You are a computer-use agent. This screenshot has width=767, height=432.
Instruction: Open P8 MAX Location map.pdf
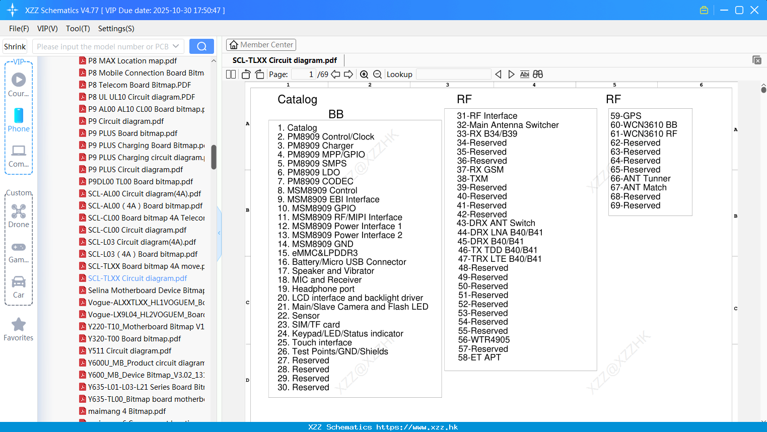[132, 61]
